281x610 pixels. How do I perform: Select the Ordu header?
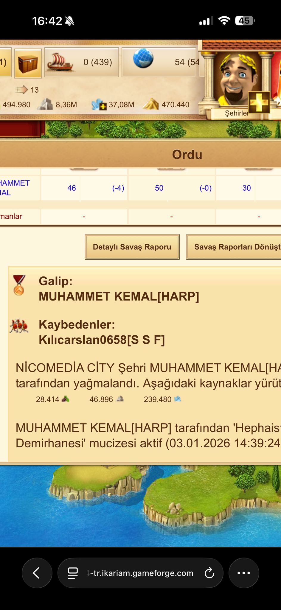(x=187, y=154)
